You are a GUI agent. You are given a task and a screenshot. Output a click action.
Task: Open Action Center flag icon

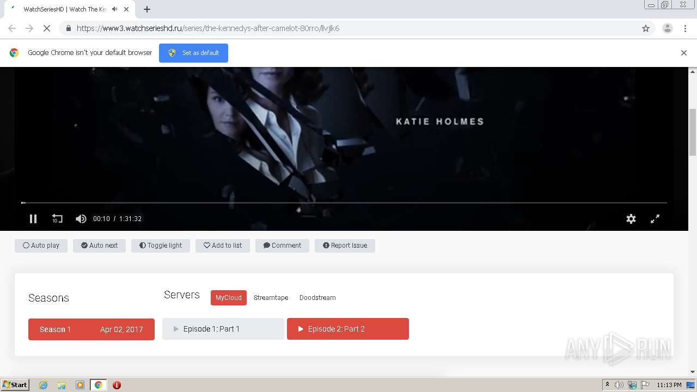pyautogui.click(x=645, y=385)
